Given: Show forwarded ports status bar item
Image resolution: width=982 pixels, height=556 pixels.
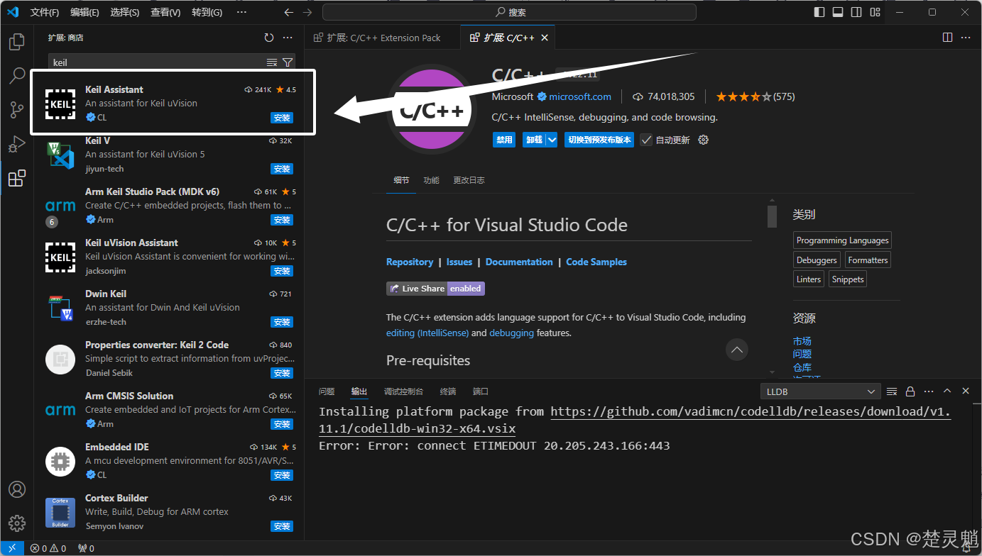Looking at the screenshot, I should pyautogui.click(x=86, y=548).
